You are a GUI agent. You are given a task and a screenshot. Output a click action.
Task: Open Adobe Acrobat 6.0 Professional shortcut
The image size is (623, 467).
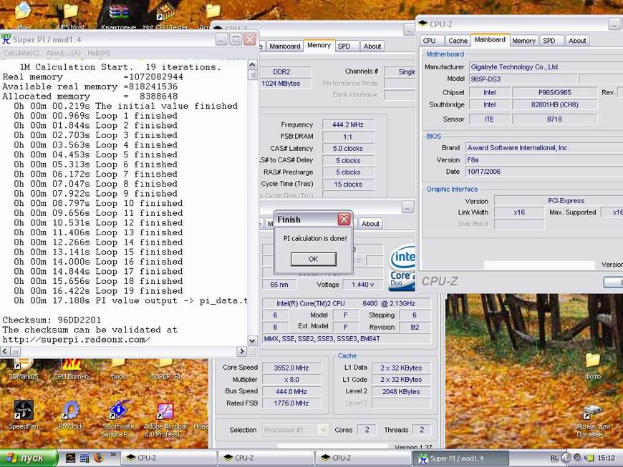point(165,411)
